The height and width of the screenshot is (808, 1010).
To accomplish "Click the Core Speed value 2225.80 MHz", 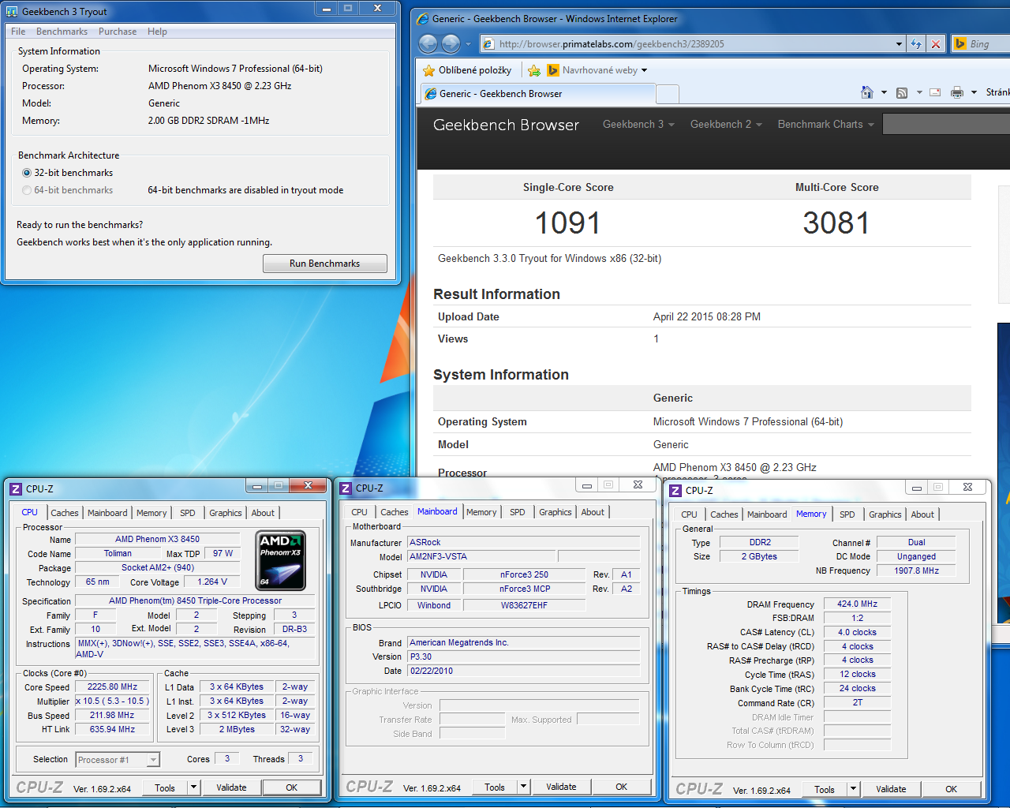I will point(112,687).
